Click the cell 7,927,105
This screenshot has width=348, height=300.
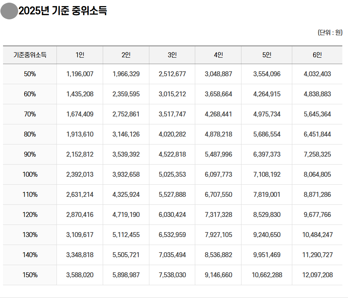[218, 235]
